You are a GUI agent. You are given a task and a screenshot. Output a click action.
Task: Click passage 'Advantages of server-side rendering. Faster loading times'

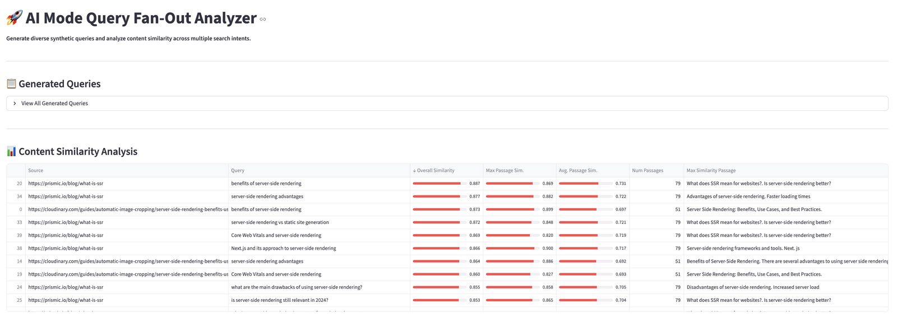pyautogui.click(x=748, y=197)
